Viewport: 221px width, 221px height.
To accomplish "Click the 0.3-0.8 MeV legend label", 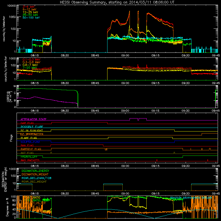I will pyautogui.click(x=31, y=62).
